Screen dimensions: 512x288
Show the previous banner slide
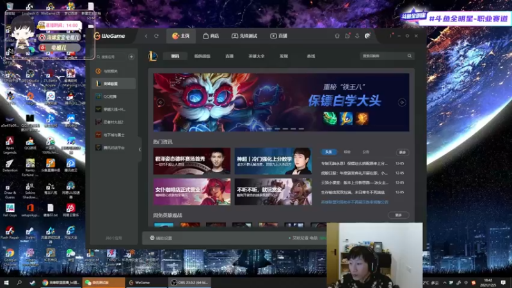click(x=161, y=102)
